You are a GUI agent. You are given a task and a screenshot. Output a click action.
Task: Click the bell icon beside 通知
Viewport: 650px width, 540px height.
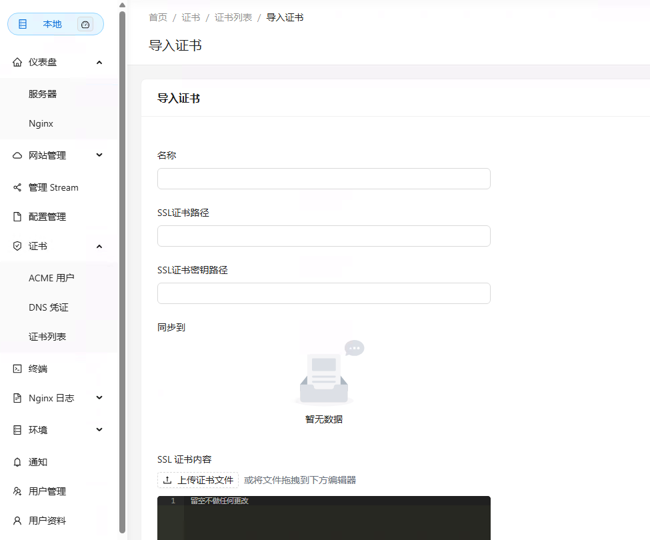click(17, 461)
